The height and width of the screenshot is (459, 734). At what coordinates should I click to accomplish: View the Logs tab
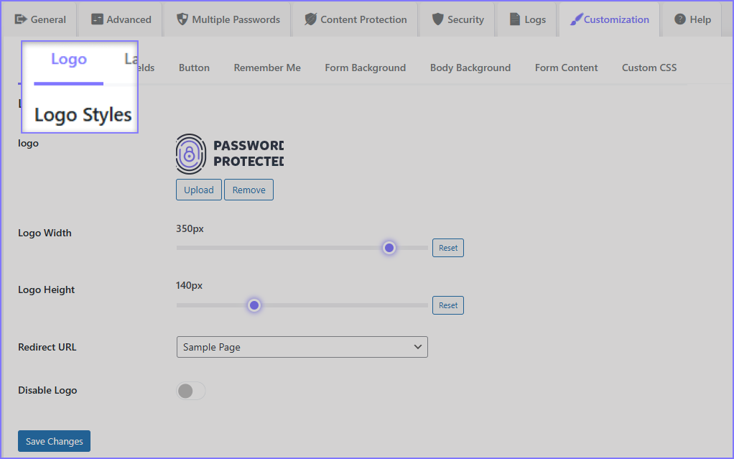tap(527, 19)
